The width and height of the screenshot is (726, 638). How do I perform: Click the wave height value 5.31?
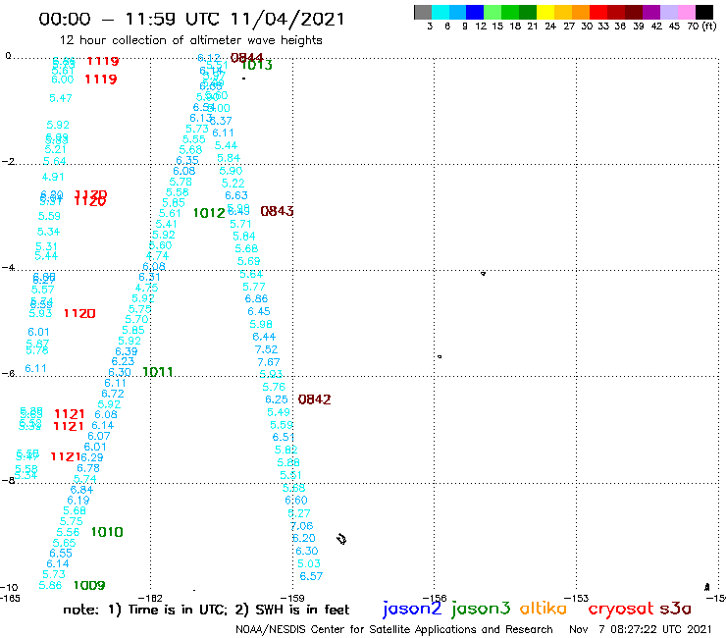pos(46,246)
